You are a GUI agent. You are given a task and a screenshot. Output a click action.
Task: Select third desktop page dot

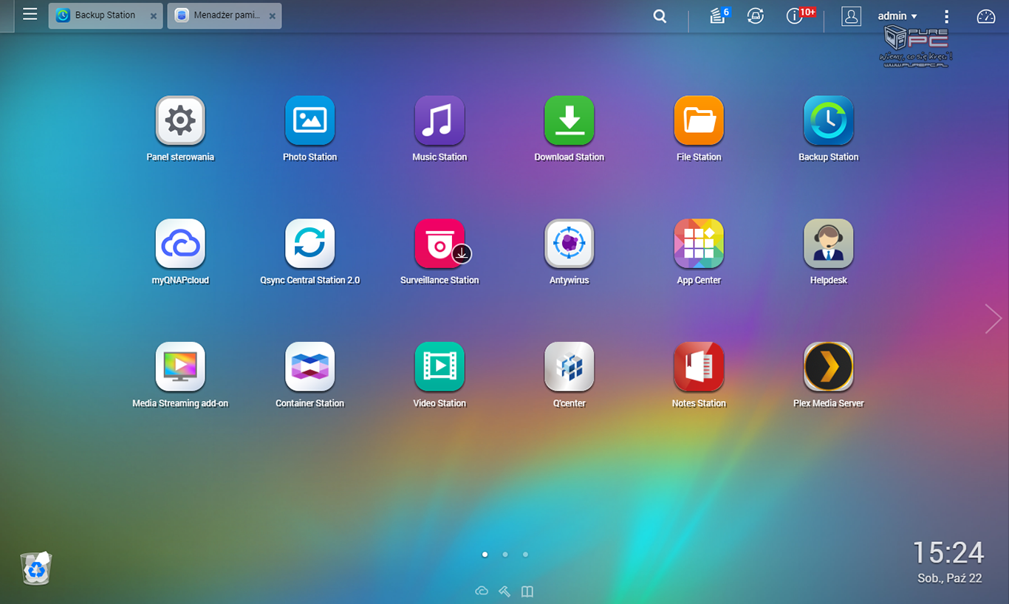point(525,554)
